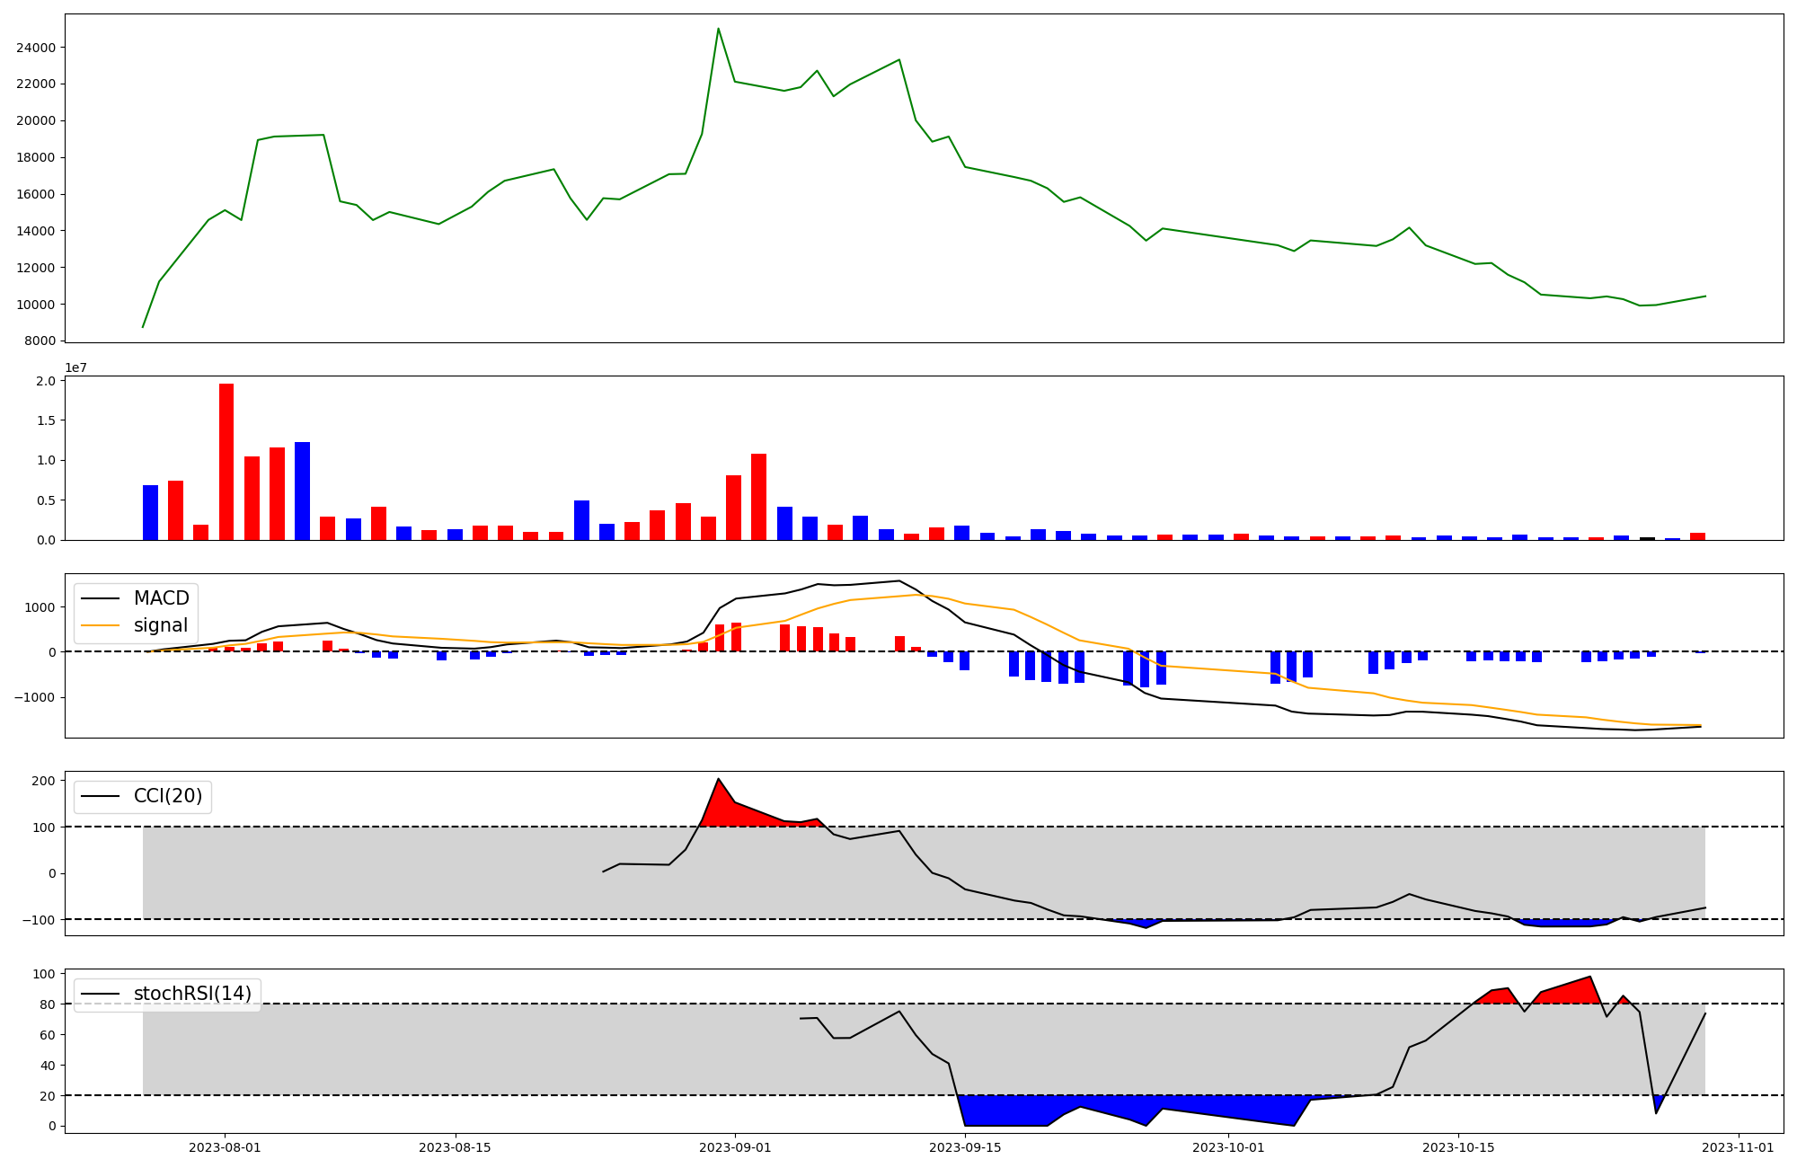
Task: Click the 2023-09-15 x-axis date label
Action: coord(965,1147)
